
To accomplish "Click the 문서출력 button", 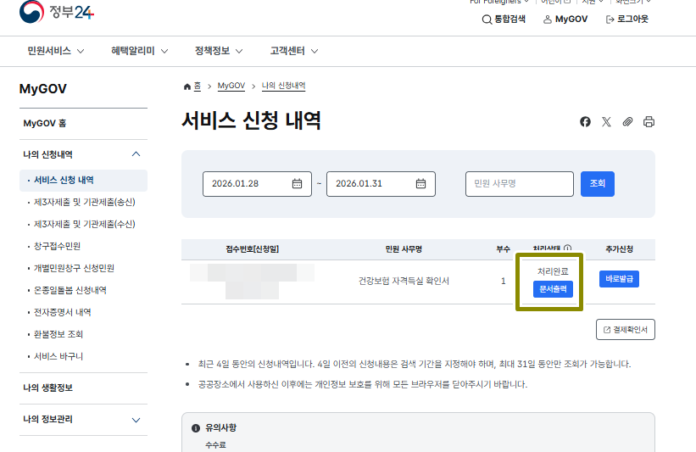I will [x=553, y=289].
